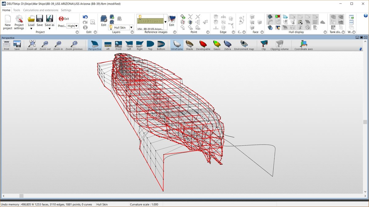The width and height of the screenshot is (369, 207).
Task: Enable Shade display mode
Action: click(x=189, y=45)
